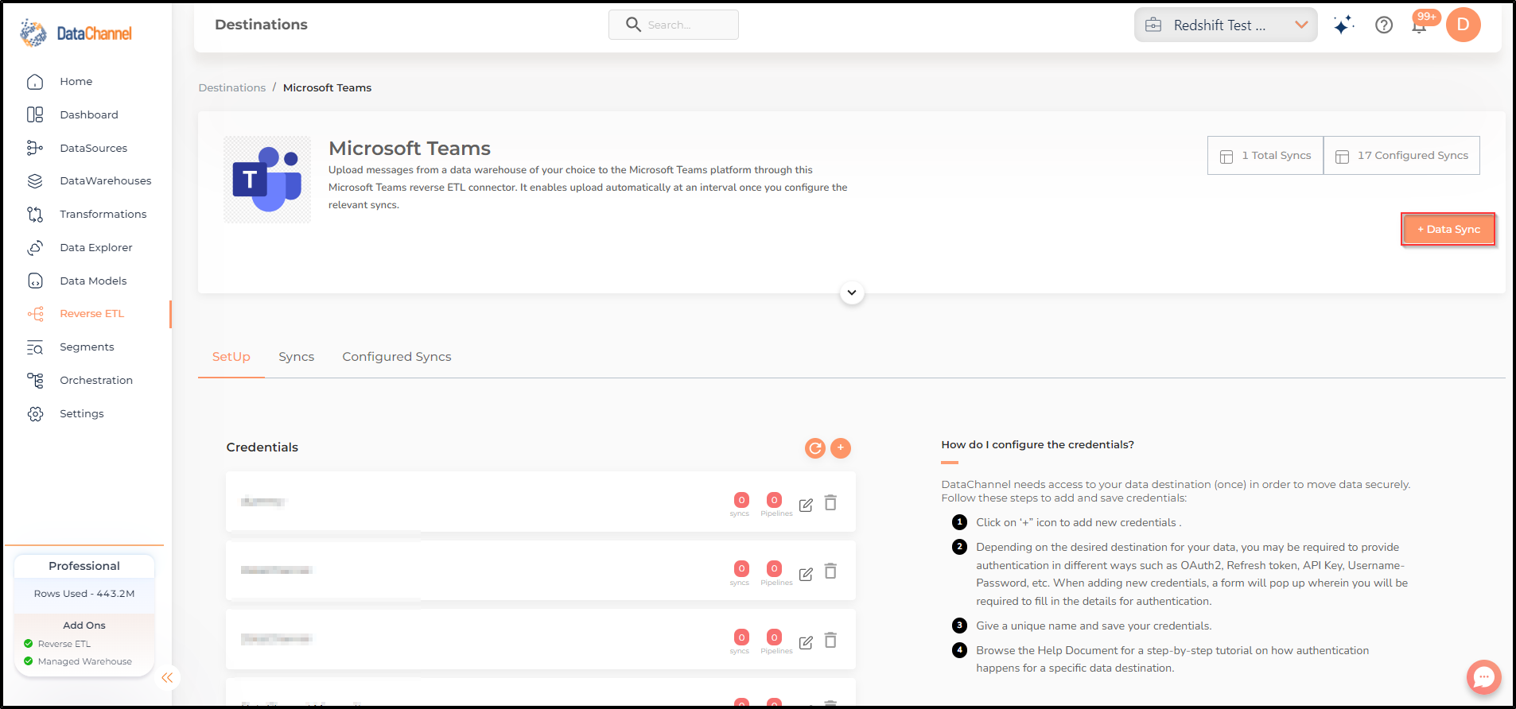Viewport: 1516px width, 709px height.
Task: Open Segments label in sidebar
Action: pos(87,347)
